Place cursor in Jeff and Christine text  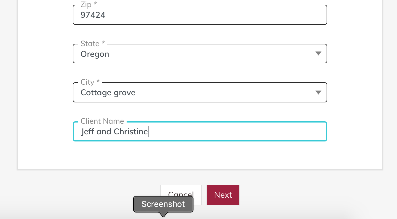click(114, 132)
